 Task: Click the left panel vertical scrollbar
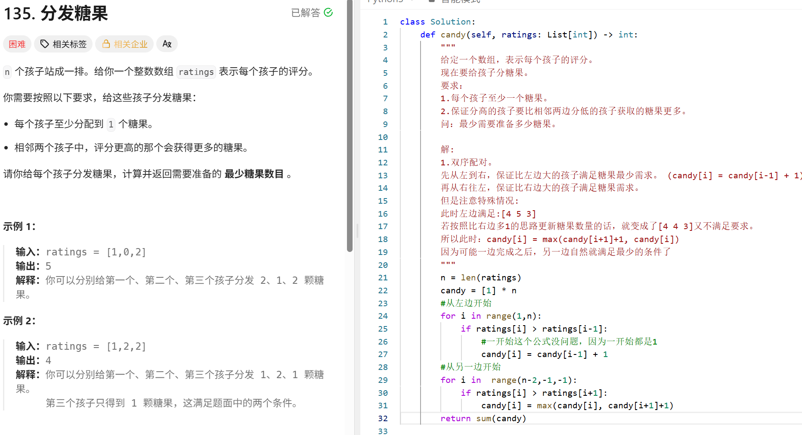(x=350, y=126)
